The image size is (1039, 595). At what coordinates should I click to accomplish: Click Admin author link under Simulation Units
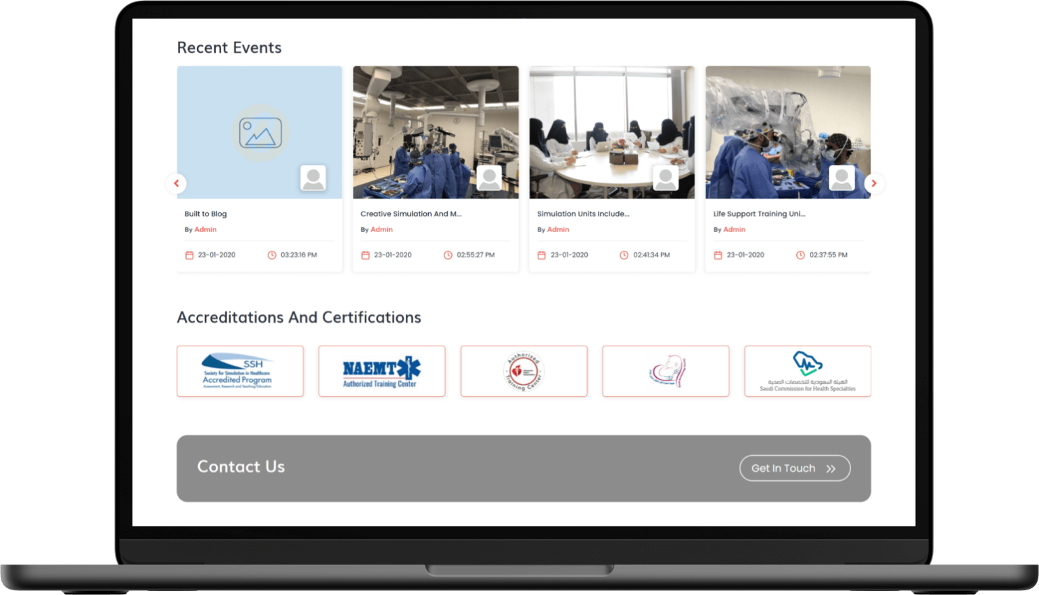point(558,229)
